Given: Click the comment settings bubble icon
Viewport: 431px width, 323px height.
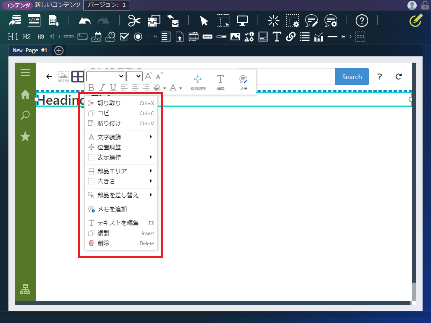Looking at the screenshot, I should pos(330,21).
